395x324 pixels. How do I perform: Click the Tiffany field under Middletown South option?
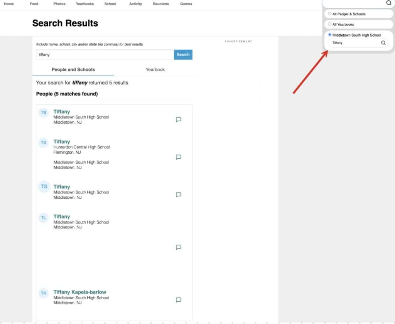pos(353,43)
